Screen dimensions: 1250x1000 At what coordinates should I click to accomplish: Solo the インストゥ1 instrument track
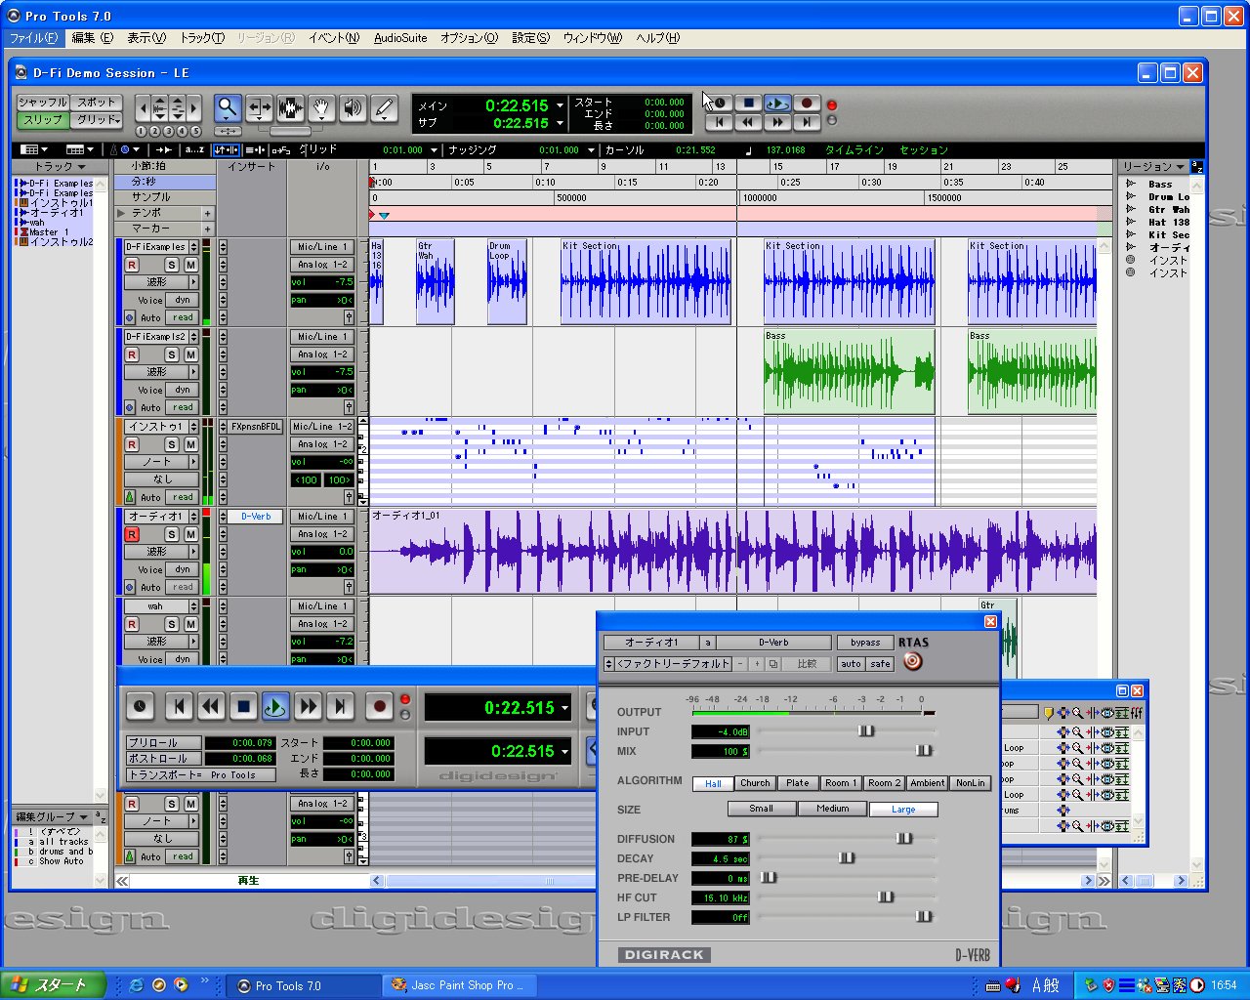[x=172, y=444]
